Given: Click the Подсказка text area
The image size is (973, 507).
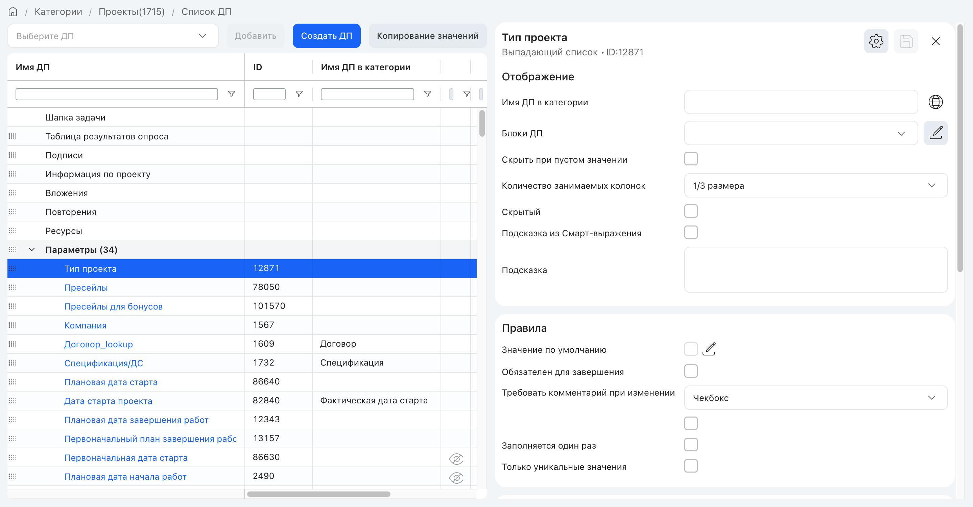Looking at the screenshot, I should click(816, 270).
